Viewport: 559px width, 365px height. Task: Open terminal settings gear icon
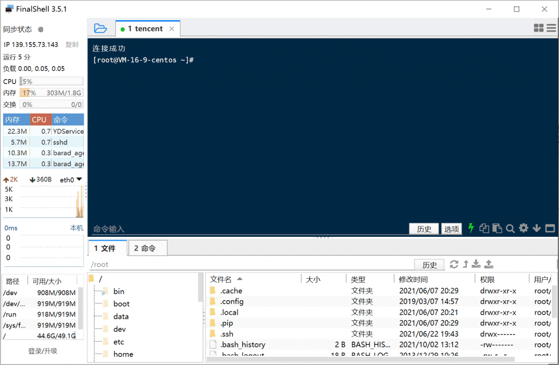point(524,229)
